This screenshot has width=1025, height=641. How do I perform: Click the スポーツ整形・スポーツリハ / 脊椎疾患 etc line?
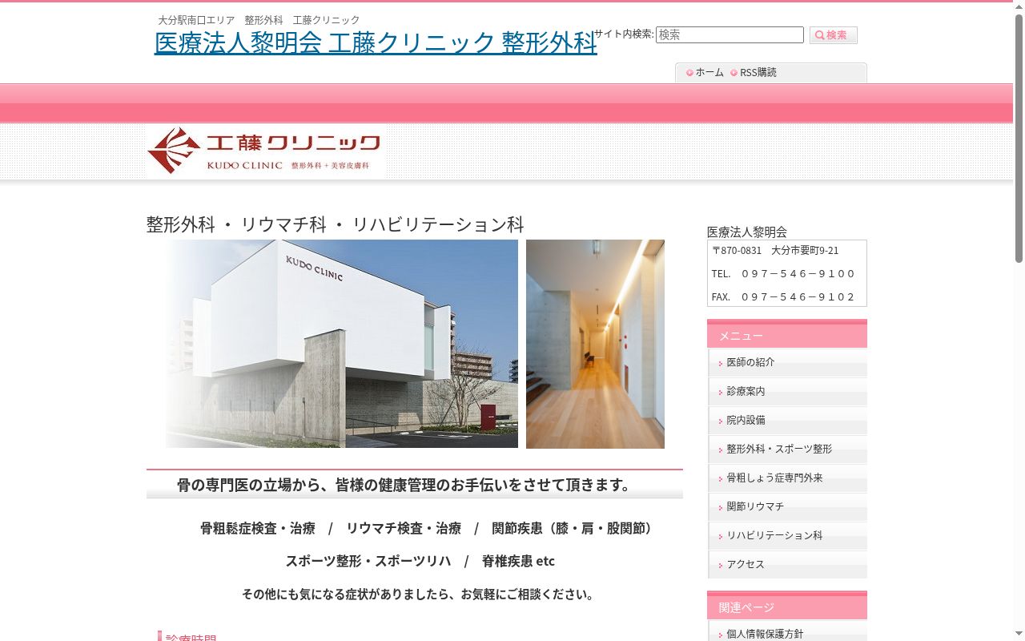click(x=420, y=561)
